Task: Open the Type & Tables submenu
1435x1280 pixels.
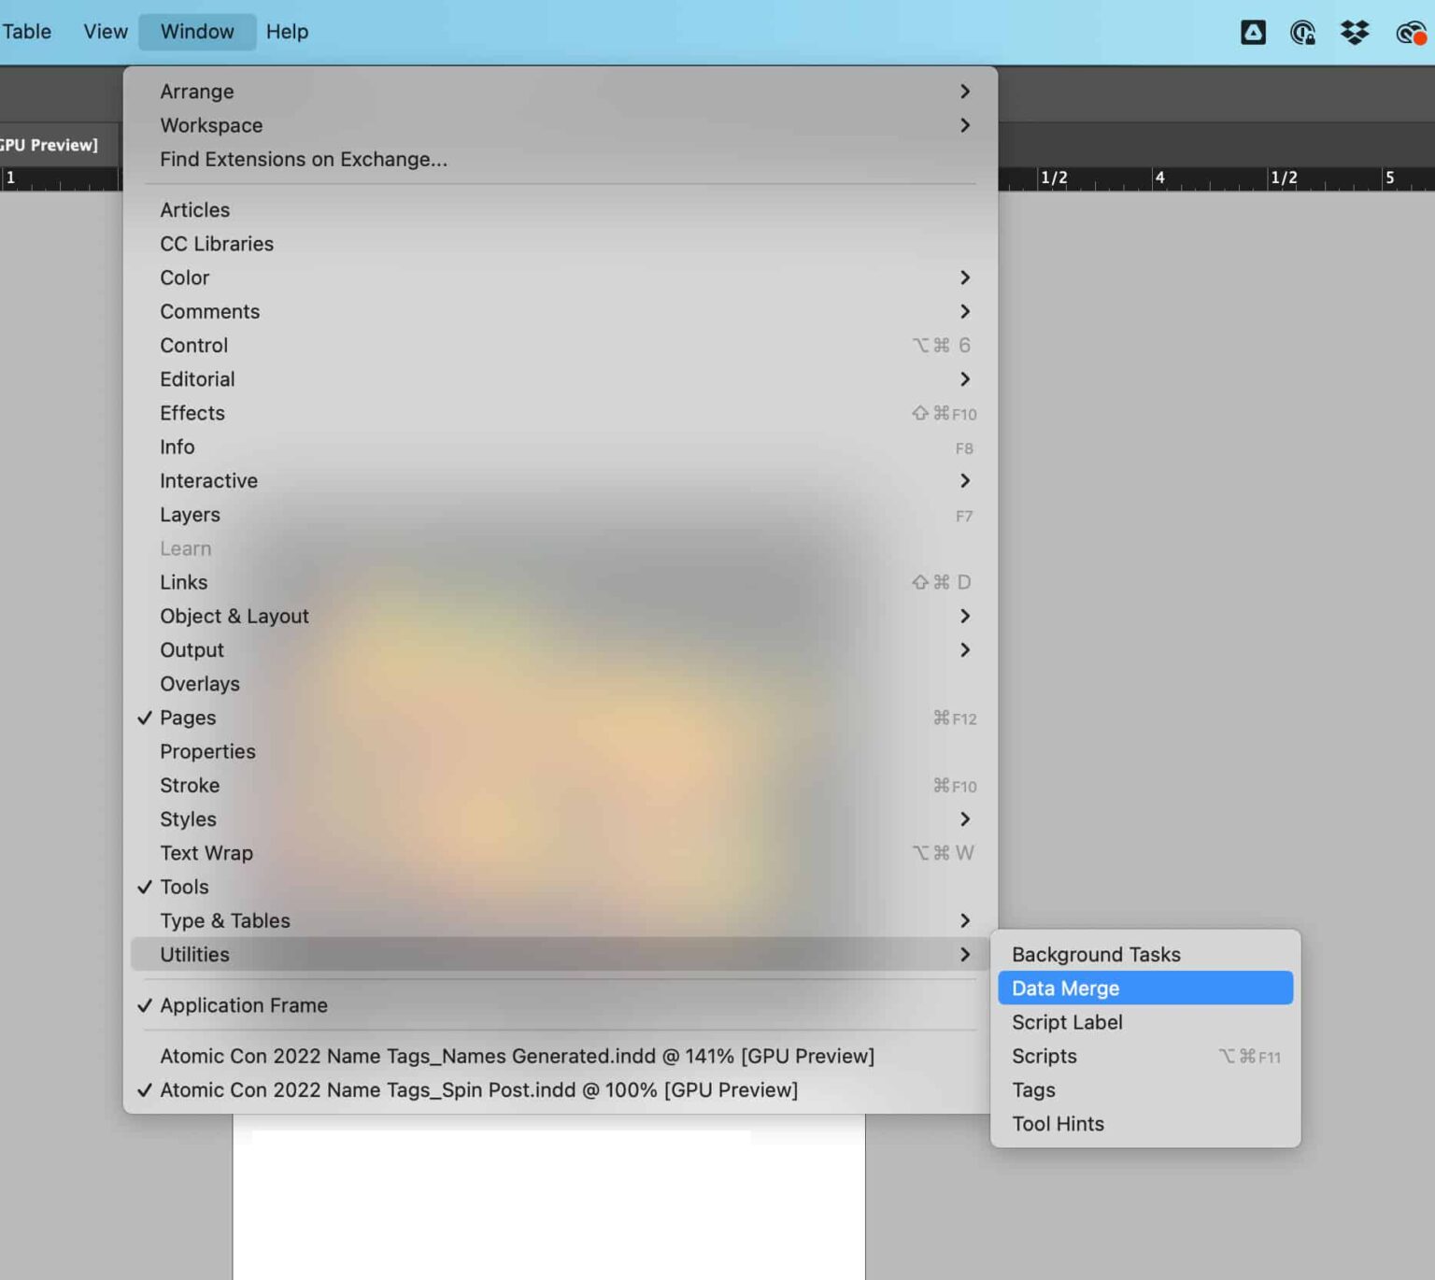Action: (225, 920)
